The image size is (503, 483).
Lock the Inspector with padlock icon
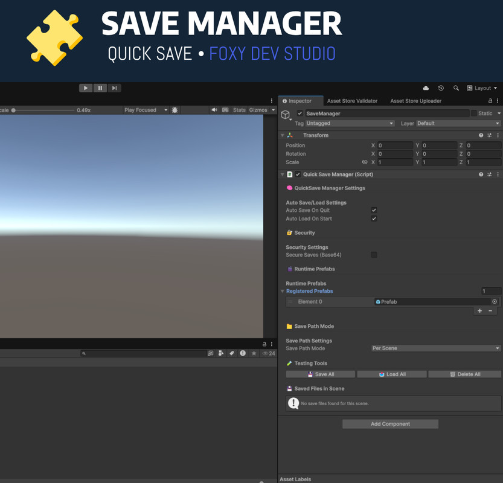pyautogui.click(x=490, y=101)
